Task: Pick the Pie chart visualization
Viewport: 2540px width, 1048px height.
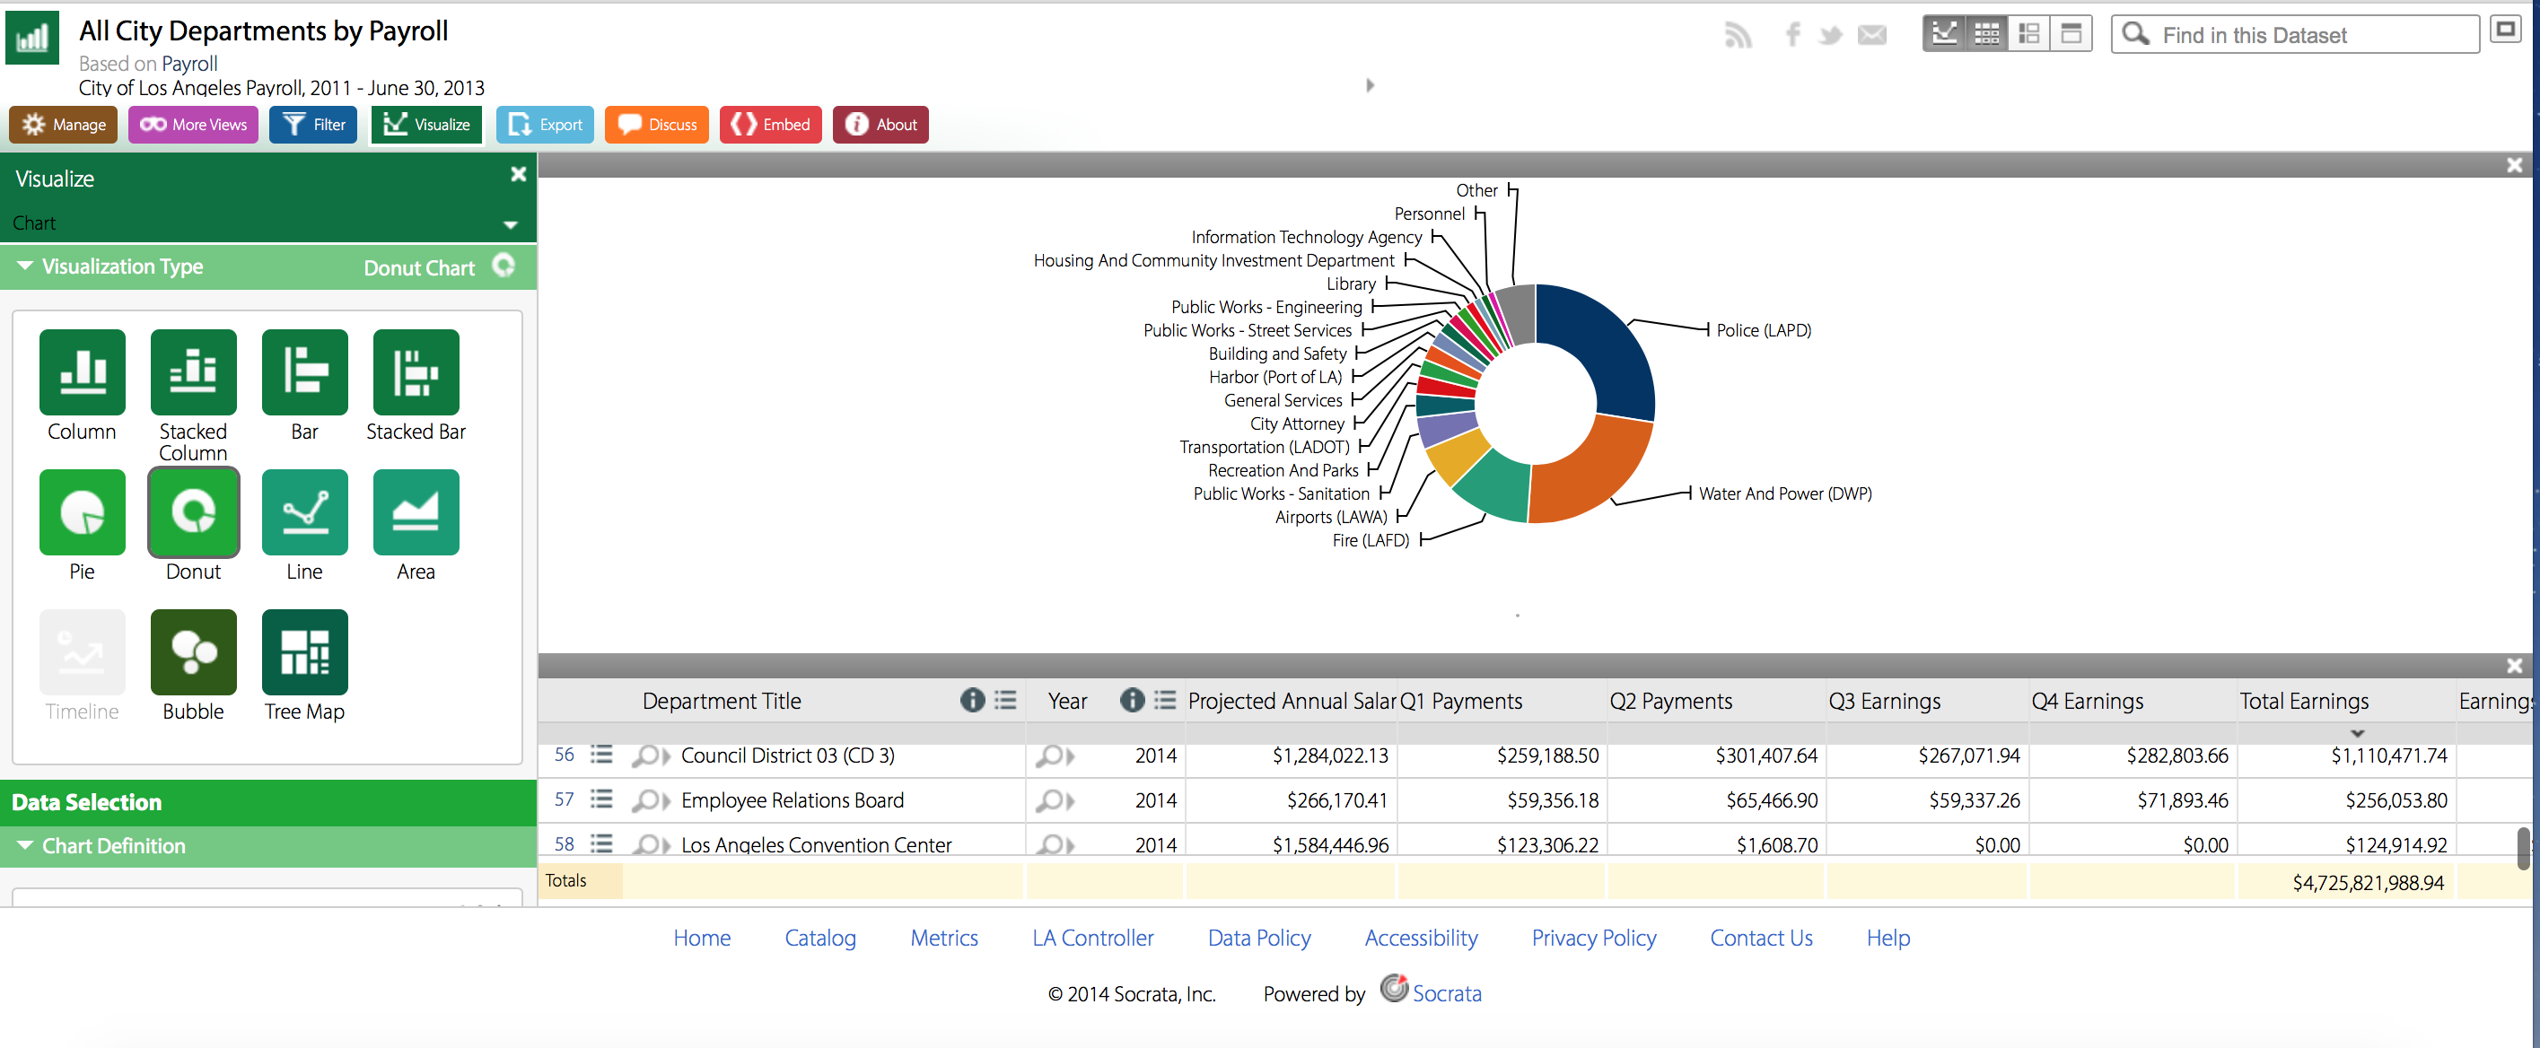Action: coord(82,511)
